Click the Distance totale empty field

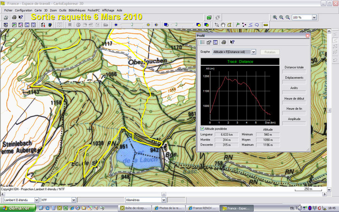click(294, 72)
